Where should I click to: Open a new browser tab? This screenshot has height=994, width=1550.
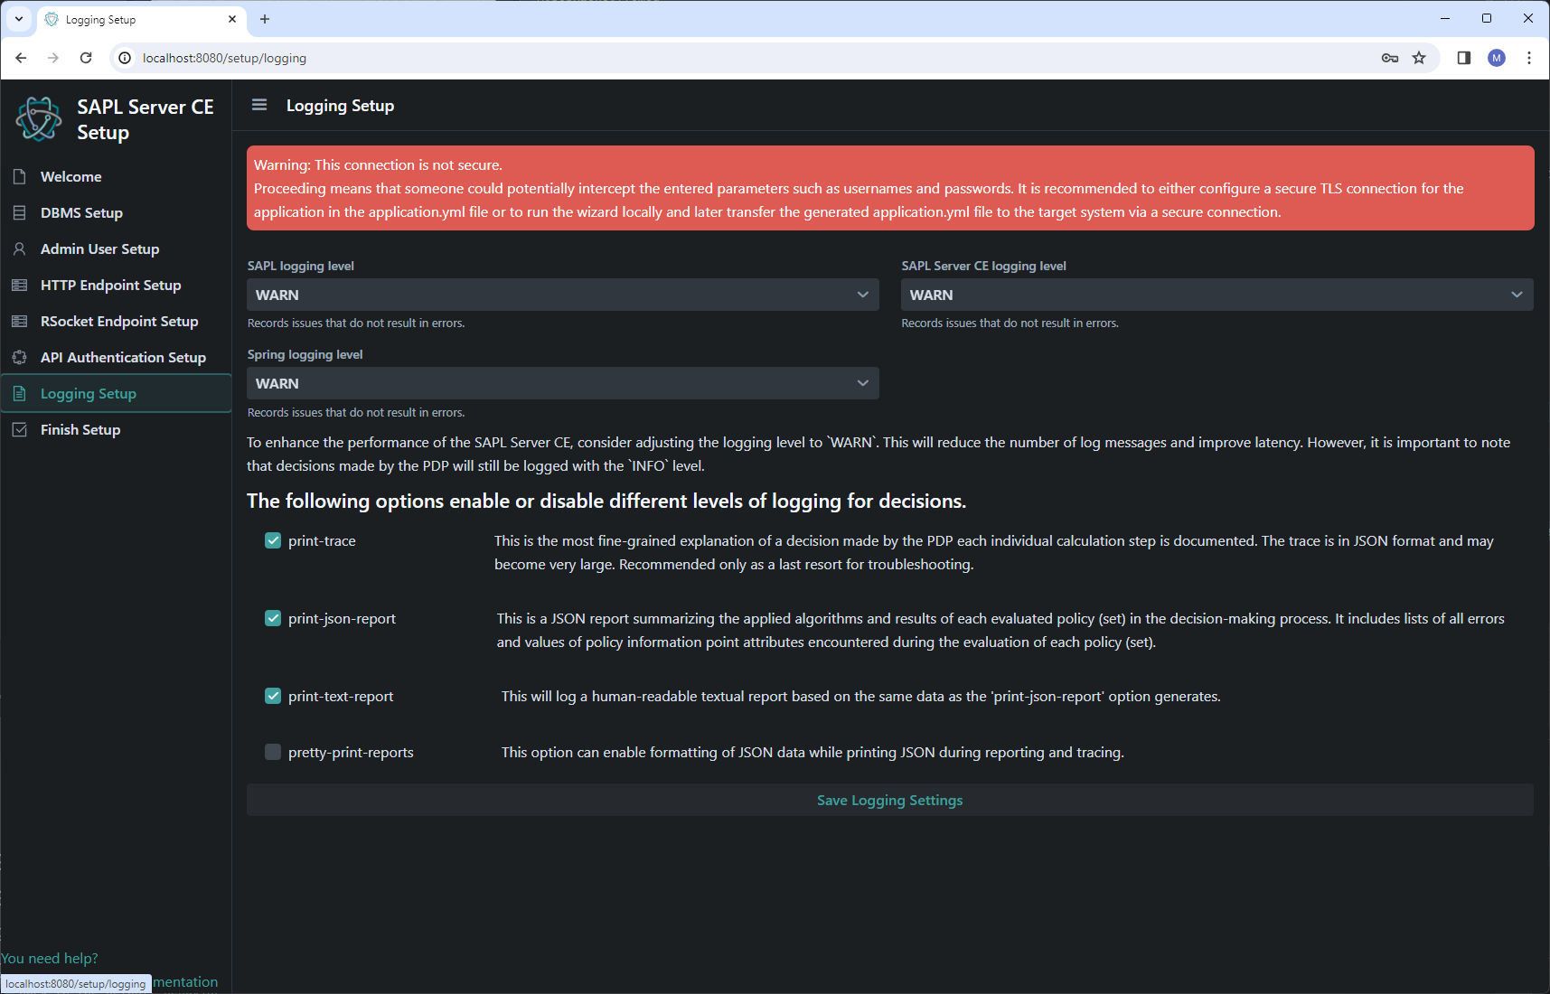click(x=265, y=19)
